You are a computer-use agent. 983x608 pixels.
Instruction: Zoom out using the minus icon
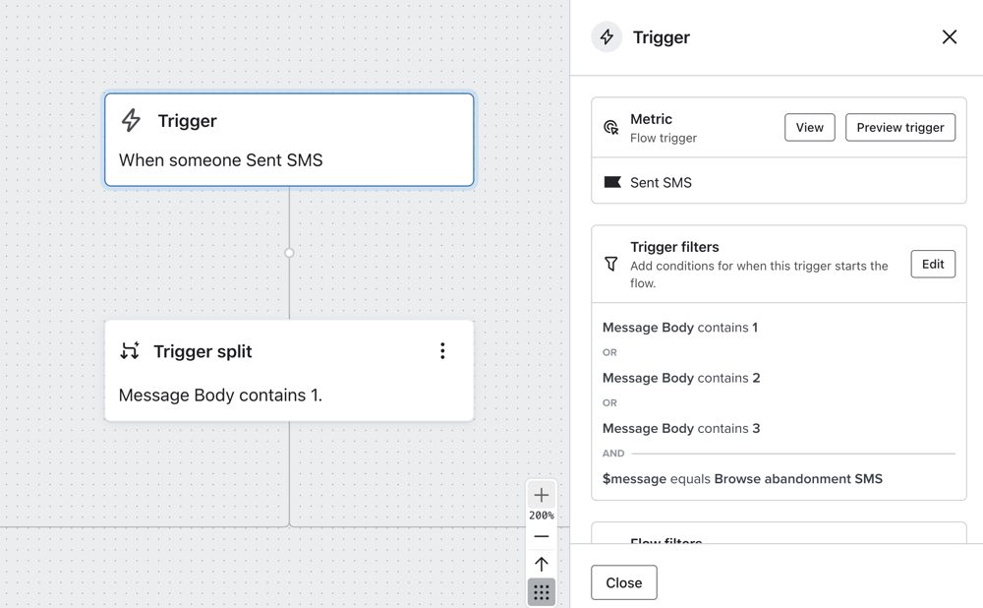[541, 536]
